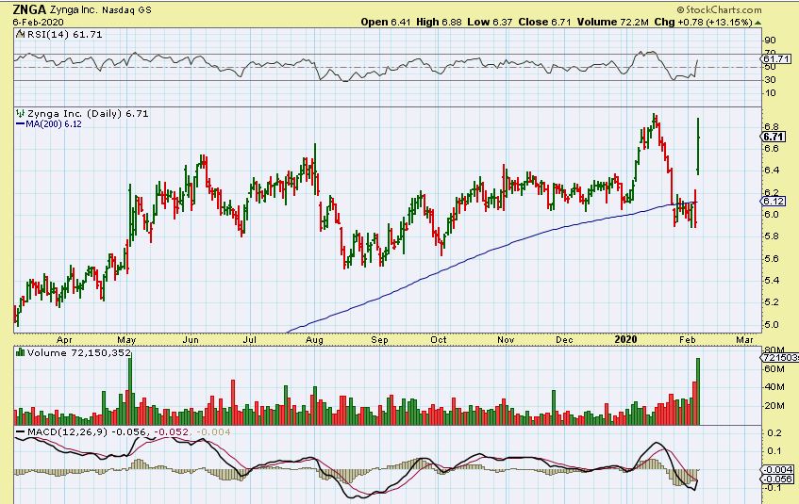Click the Nov label on the date axis
Screen dimensions: 799x504
(x=506, y=339)
